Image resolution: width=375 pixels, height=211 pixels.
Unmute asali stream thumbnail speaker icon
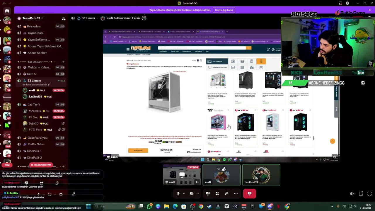point(197,182)
